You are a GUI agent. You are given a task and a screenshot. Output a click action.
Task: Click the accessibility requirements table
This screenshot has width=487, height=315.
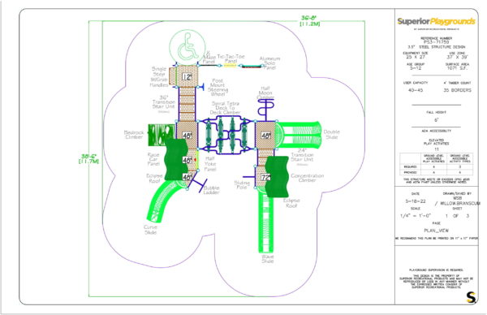click(437, 164)
